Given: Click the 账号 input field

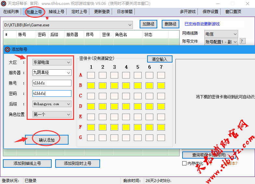Looking at the screenshot, I should (52, 83).
